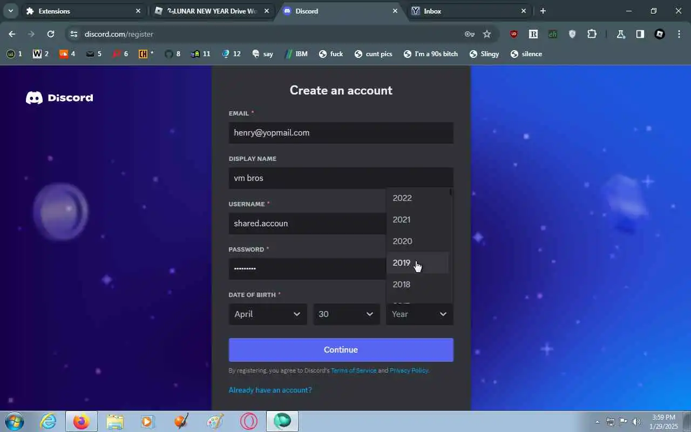Open Chrome Labs flask icon

tap(621, 34)
